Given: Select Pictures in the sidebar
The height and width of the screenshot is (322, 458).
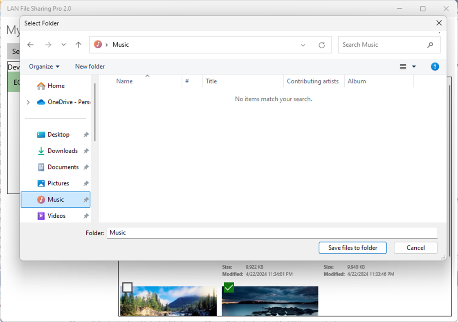Looking at the screenshot, I should click(x=58, y=183).
